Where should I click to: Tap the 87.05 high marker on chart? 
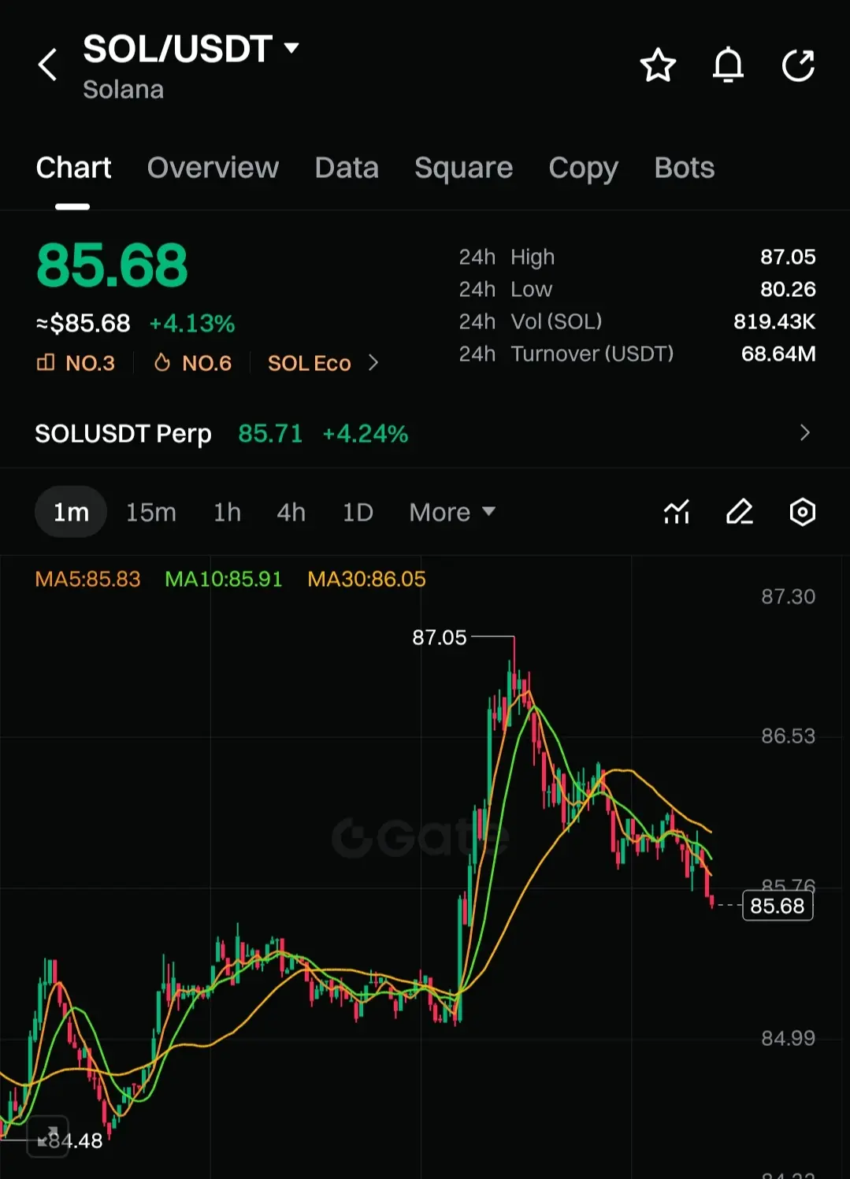440,637
